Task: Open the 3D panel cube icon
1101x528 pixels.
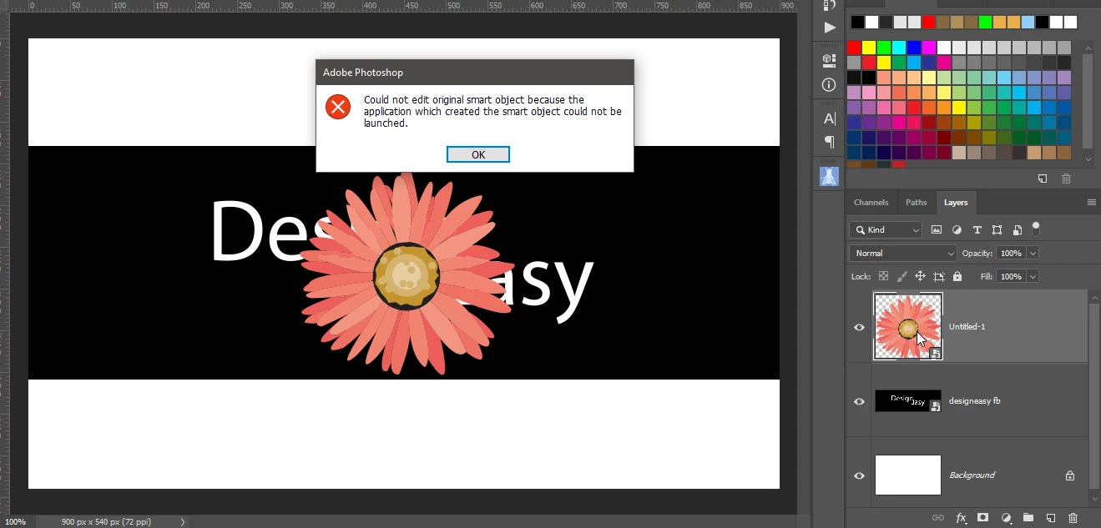Action: (829, 59)
